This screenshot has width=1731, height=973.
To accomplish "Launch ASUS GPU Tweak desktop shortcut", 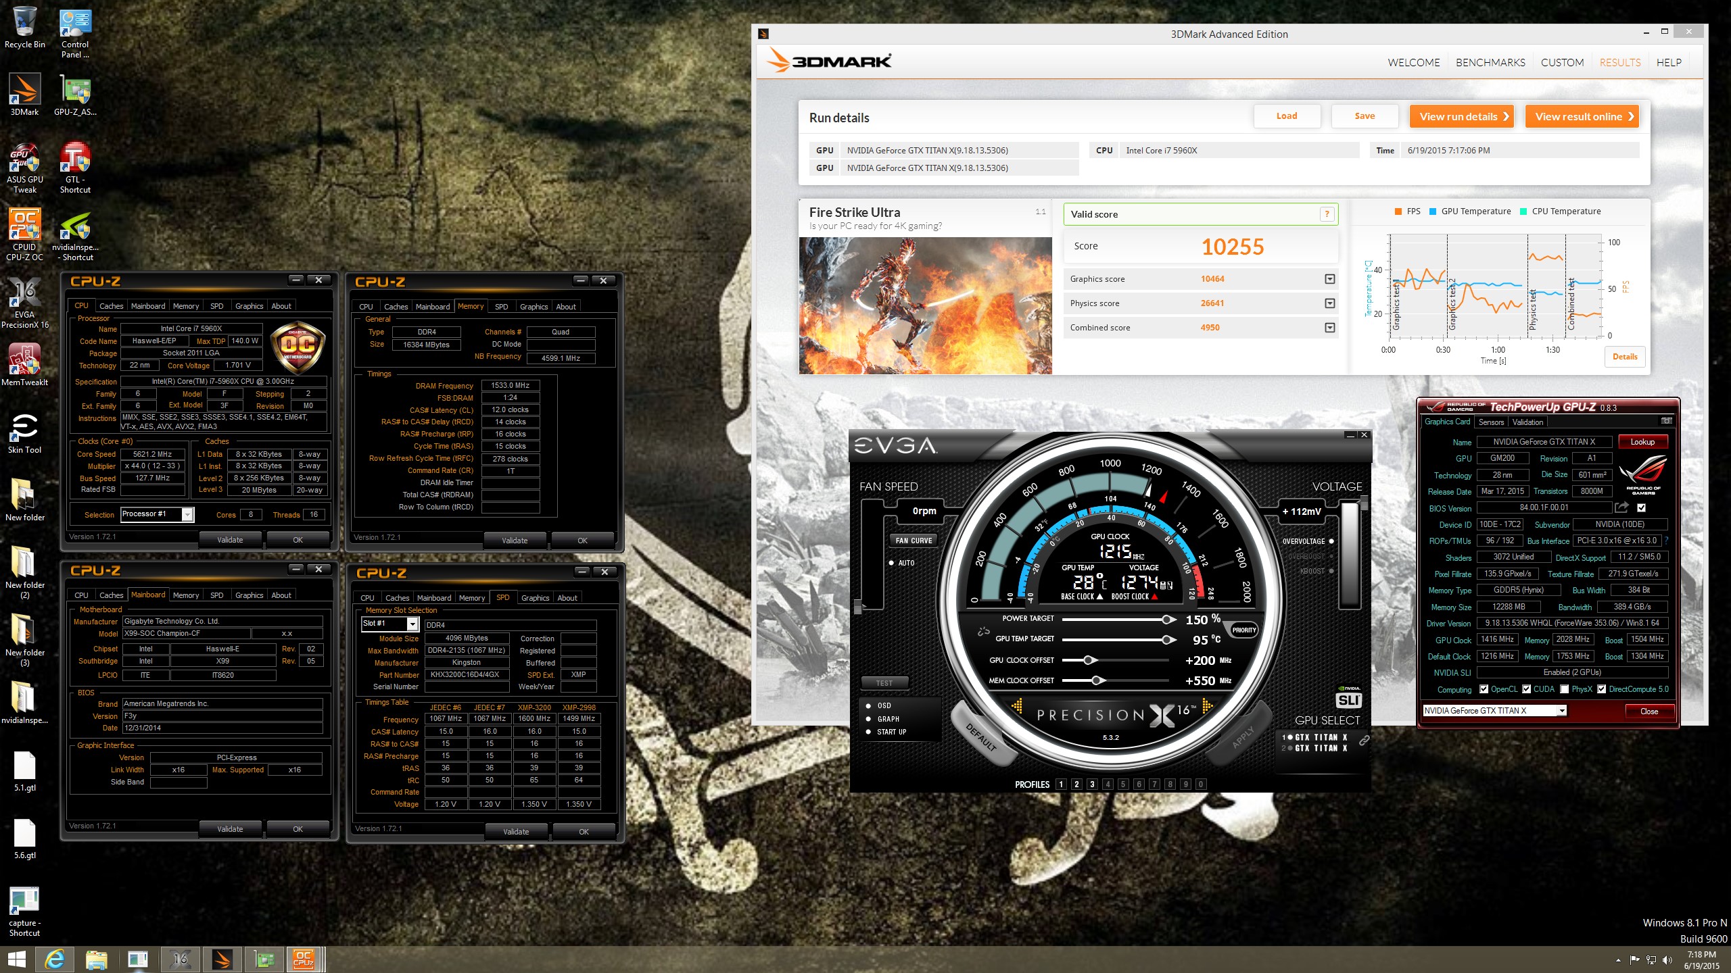I will point(25,168).
